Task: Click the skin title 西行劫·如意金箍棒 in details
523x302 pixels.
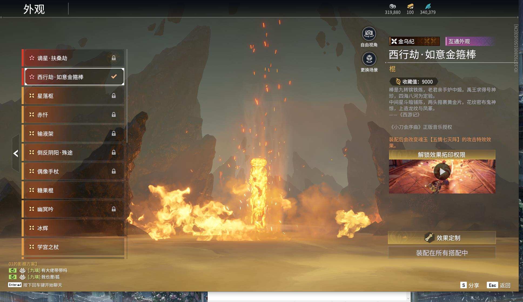Action: click(x=432, y=55)
